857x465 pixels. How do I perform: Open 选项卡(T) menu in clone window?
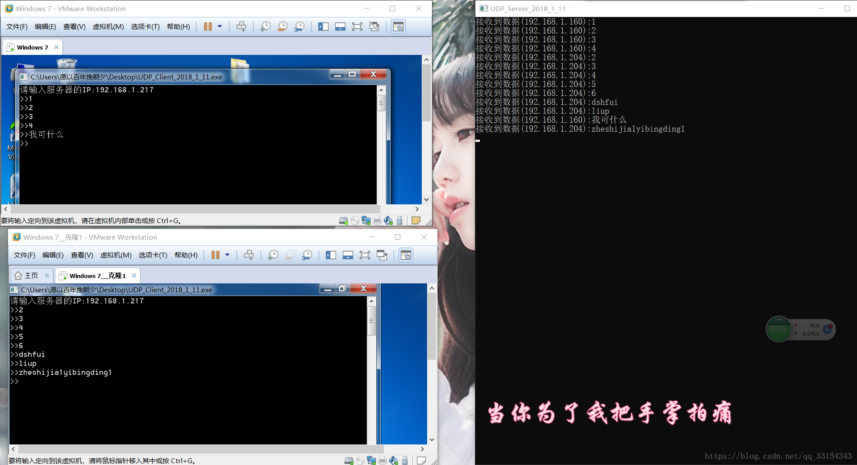(153, 255)
